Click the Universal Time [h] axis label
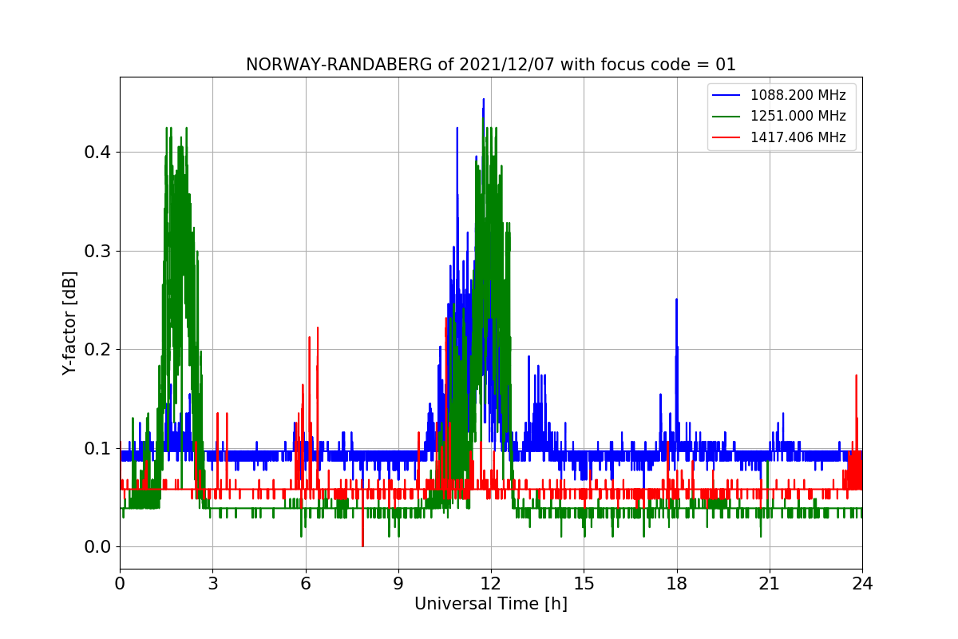 pos(490,605)
